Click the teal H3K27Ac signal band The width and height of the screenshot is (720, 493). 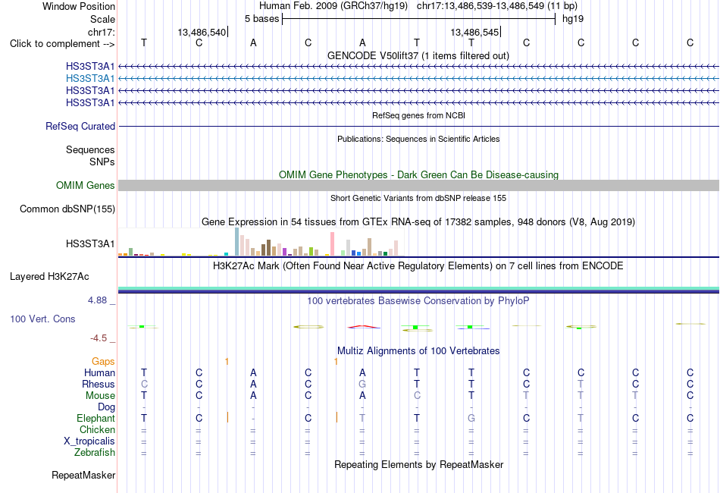point(418,289)
